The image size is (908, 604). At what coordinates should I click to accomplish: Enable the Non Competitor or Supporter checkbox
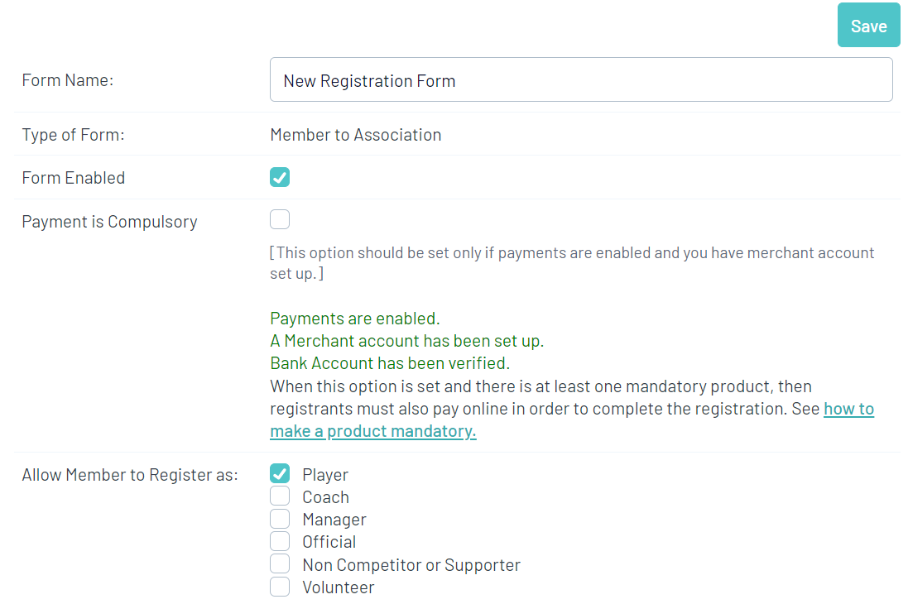[280, 564]
